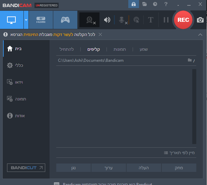
Task: Open output folder icon in title bar
Action: click(x=144, y=4)
